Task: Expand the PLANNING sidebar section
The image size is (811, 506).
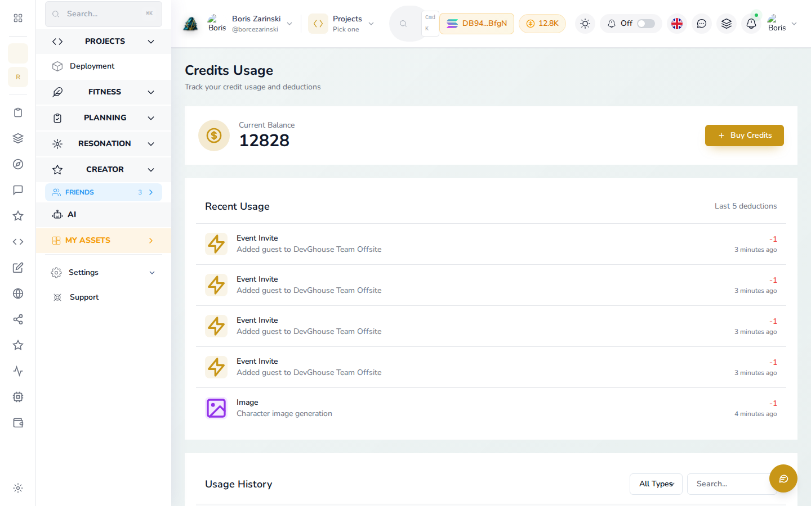Action: click(x=104, y=118)
